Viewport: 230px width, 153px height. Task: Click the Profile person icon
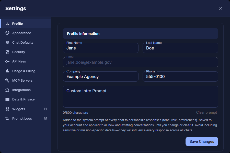point(7,23)
